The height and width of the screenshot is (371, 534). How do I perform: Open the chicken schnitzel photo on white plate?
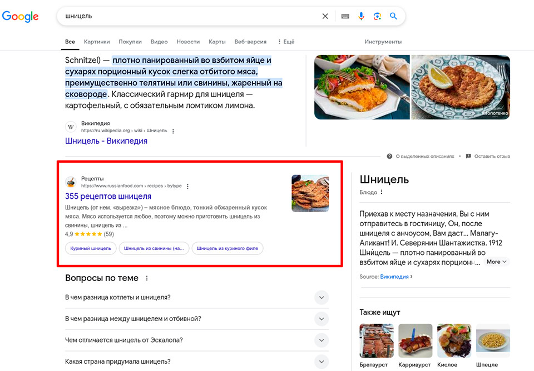362,87
